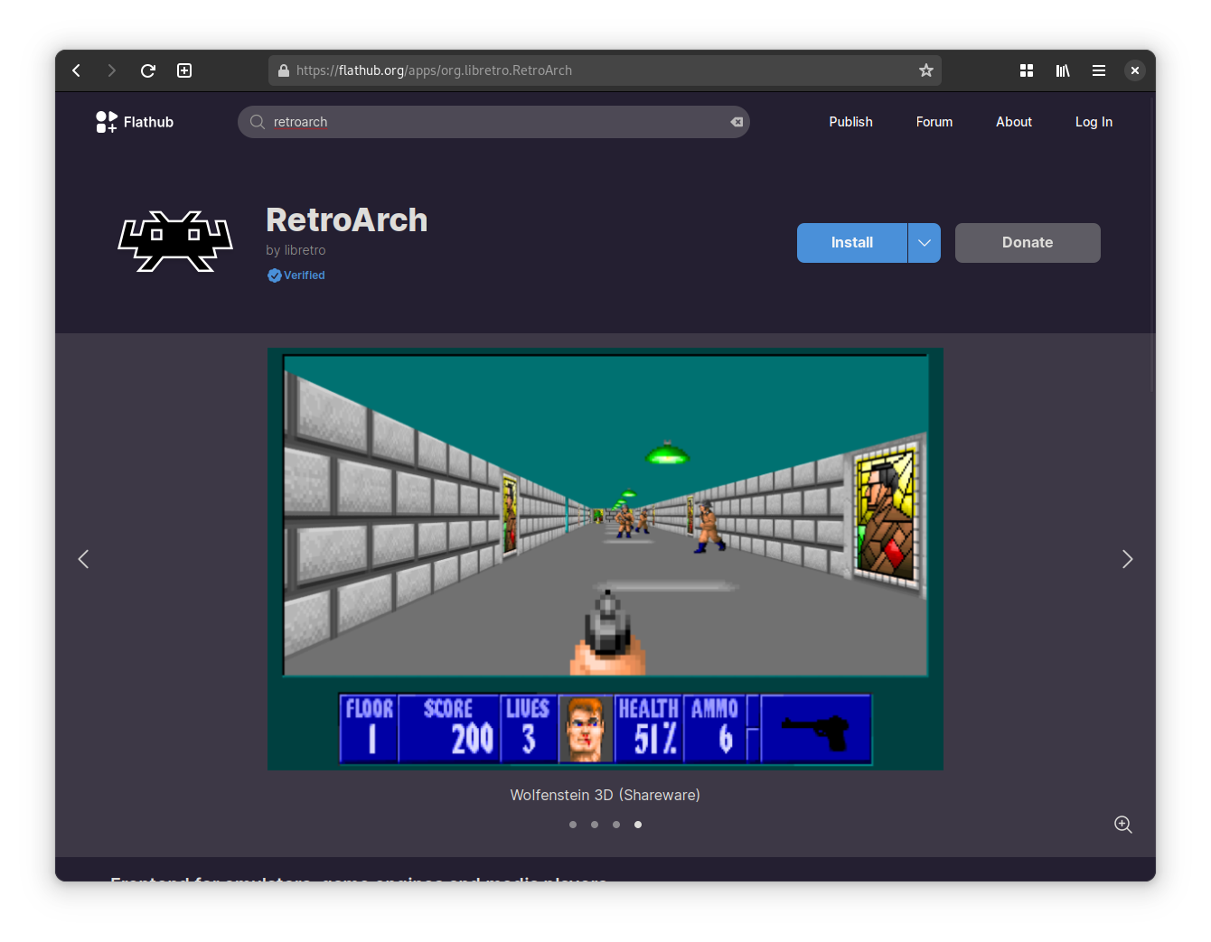Clear the retroarch search text
1211x942 pixels.
point(737,122)
